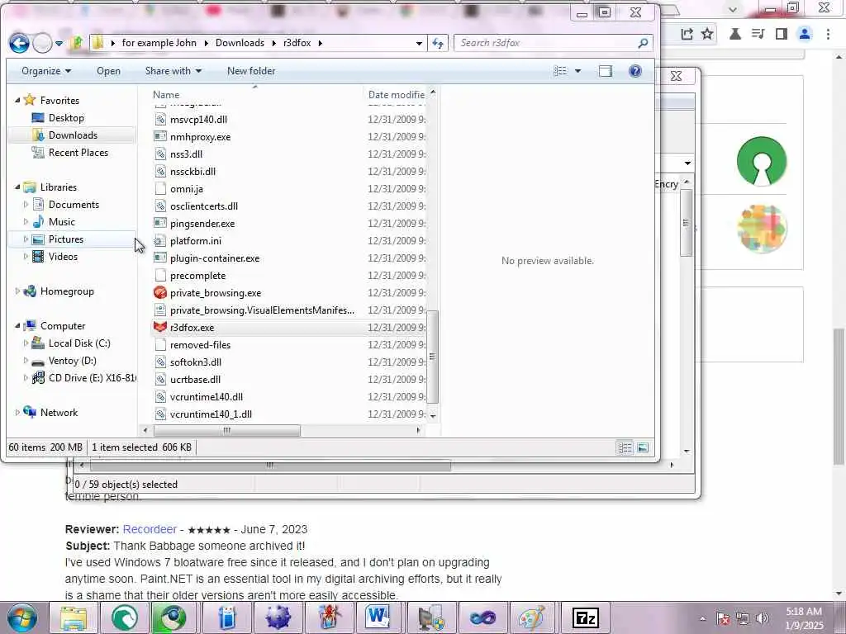This screenshot has height=634, width=846.
Task: Click the file list horizontal scrollbar thumb
Action: tap(226, 430)
